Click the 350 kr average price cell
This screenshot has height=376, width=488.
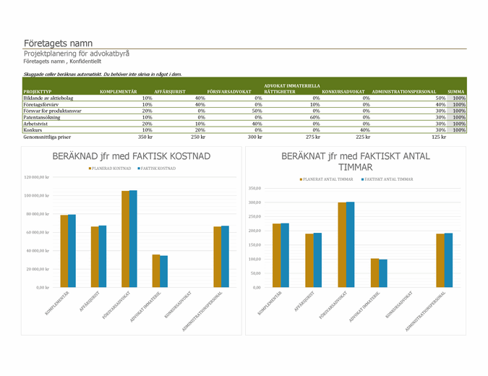coord(145,137)
